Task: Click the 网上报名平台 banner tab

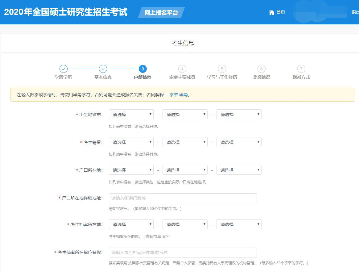Action: [161, 13]
